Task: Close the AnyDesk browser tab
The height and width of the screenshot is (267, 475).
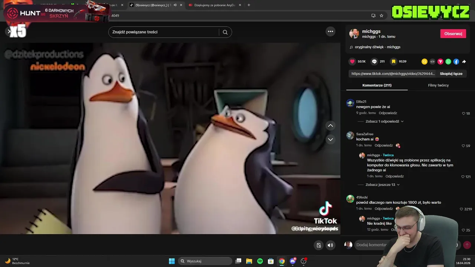Action: (x=240, y=5)
